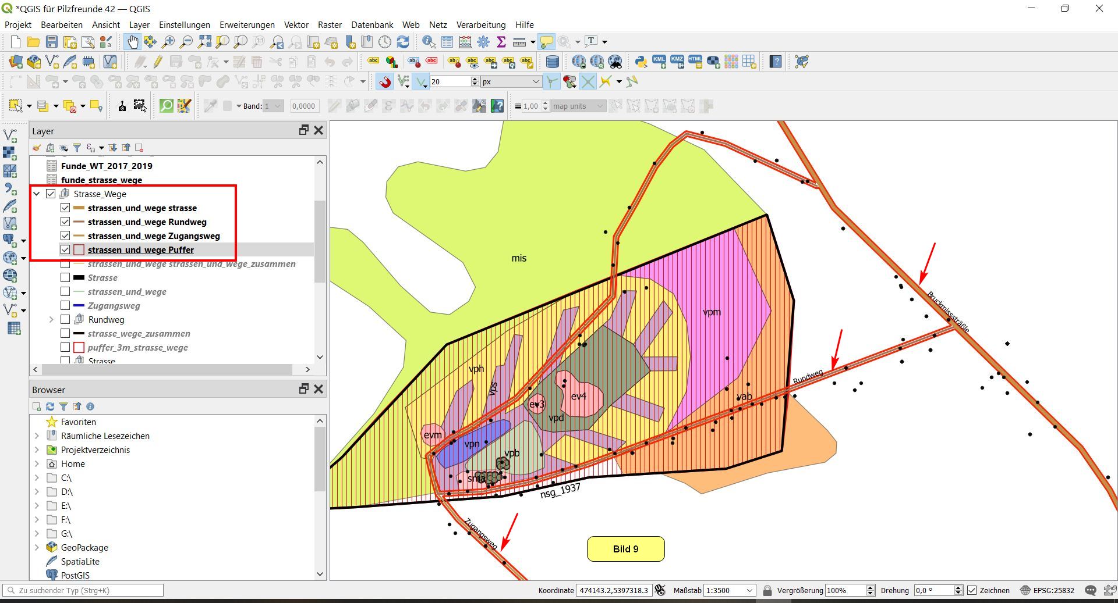1118x603 pixels.
Task: Toggle the Zeichnen render checkbox
Action: point(972,590)
